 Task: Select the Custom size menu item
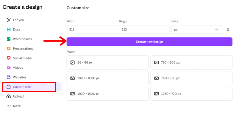click(32, 87)
